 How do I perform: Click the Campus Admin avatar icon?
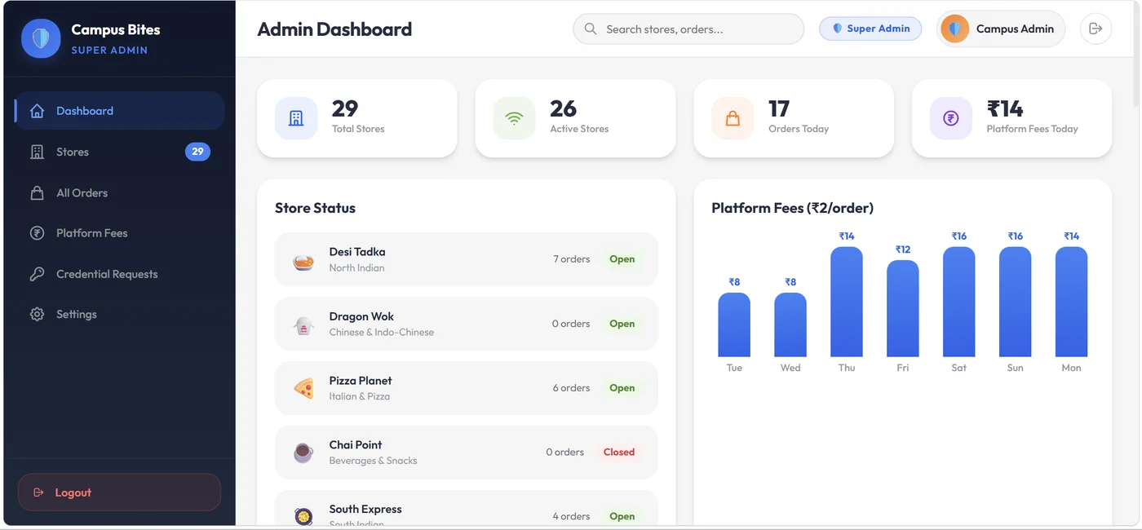954,29
